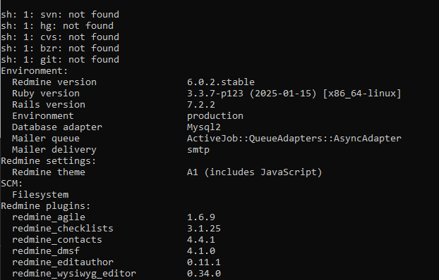Click the 'Redmine plugins:' heading
Screen dimensions: 439x280
point(46,206)
